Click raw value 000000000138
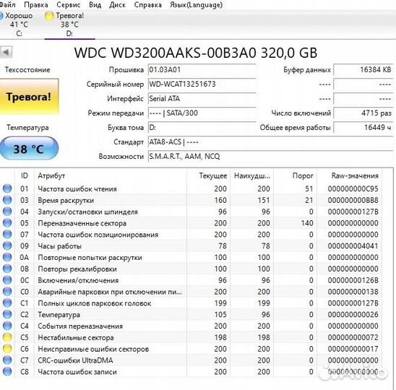The width and height of the screenshot is (396, 390). pyautogui.click(x=353, y=292)
